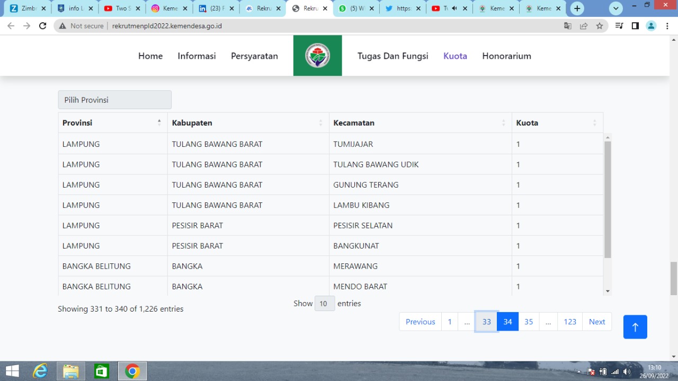Open Internet Explorer from the taskbar
Image resolution: width=678 pixels, height=381 pixels.
[40, 371]
